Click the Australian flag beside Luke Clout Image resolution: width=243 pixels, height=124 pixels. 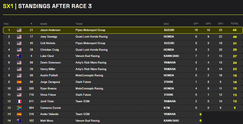pos(19,56)
